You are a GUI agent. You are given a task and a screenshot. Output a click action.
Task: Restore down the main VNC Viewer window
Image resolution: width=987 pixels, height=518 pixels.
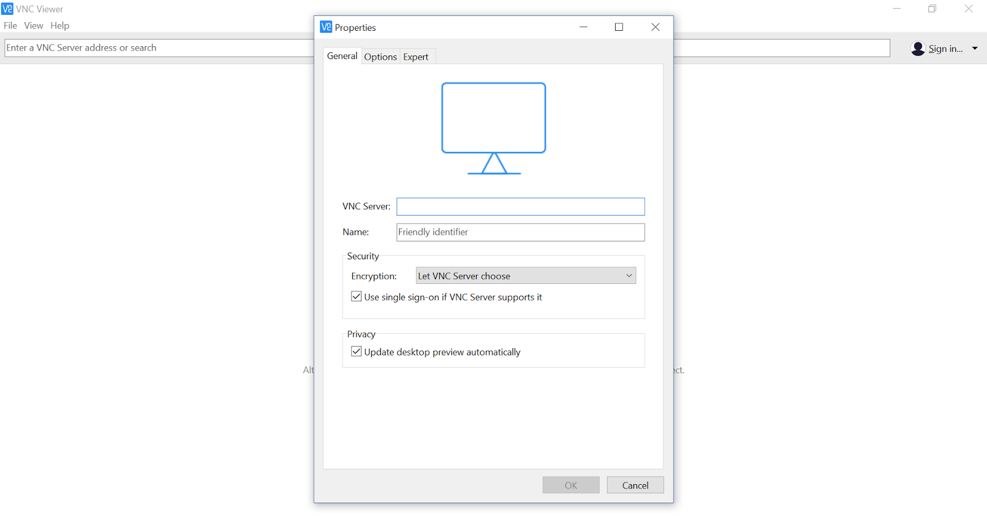pos(932,9)
